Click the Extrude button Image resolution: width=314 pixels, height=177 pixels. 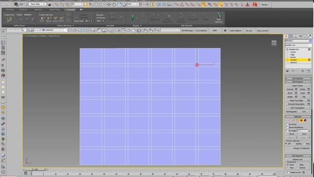pos(290,89)
